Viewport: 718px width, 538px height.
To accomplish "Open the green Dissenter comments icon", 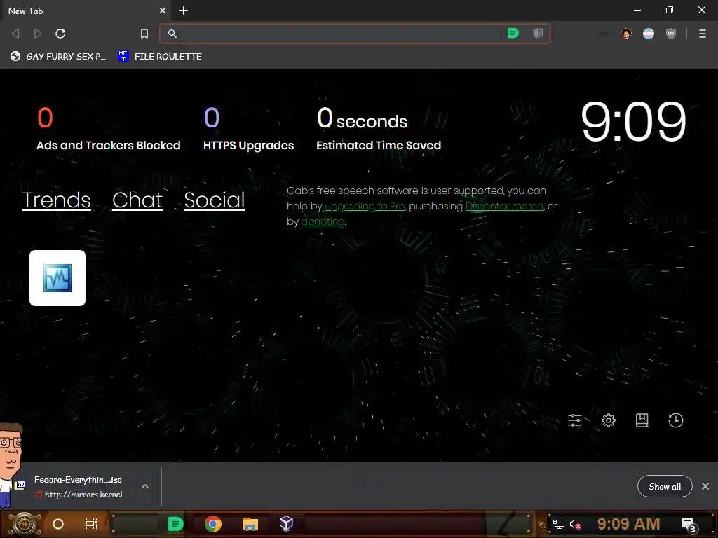I will [513, 34].
